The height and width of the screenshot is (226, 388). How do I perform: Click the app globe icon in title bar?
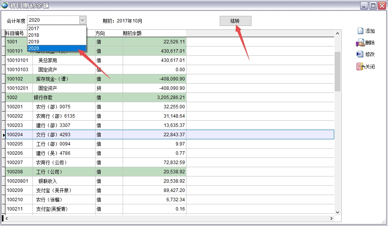tap(5, 5)
